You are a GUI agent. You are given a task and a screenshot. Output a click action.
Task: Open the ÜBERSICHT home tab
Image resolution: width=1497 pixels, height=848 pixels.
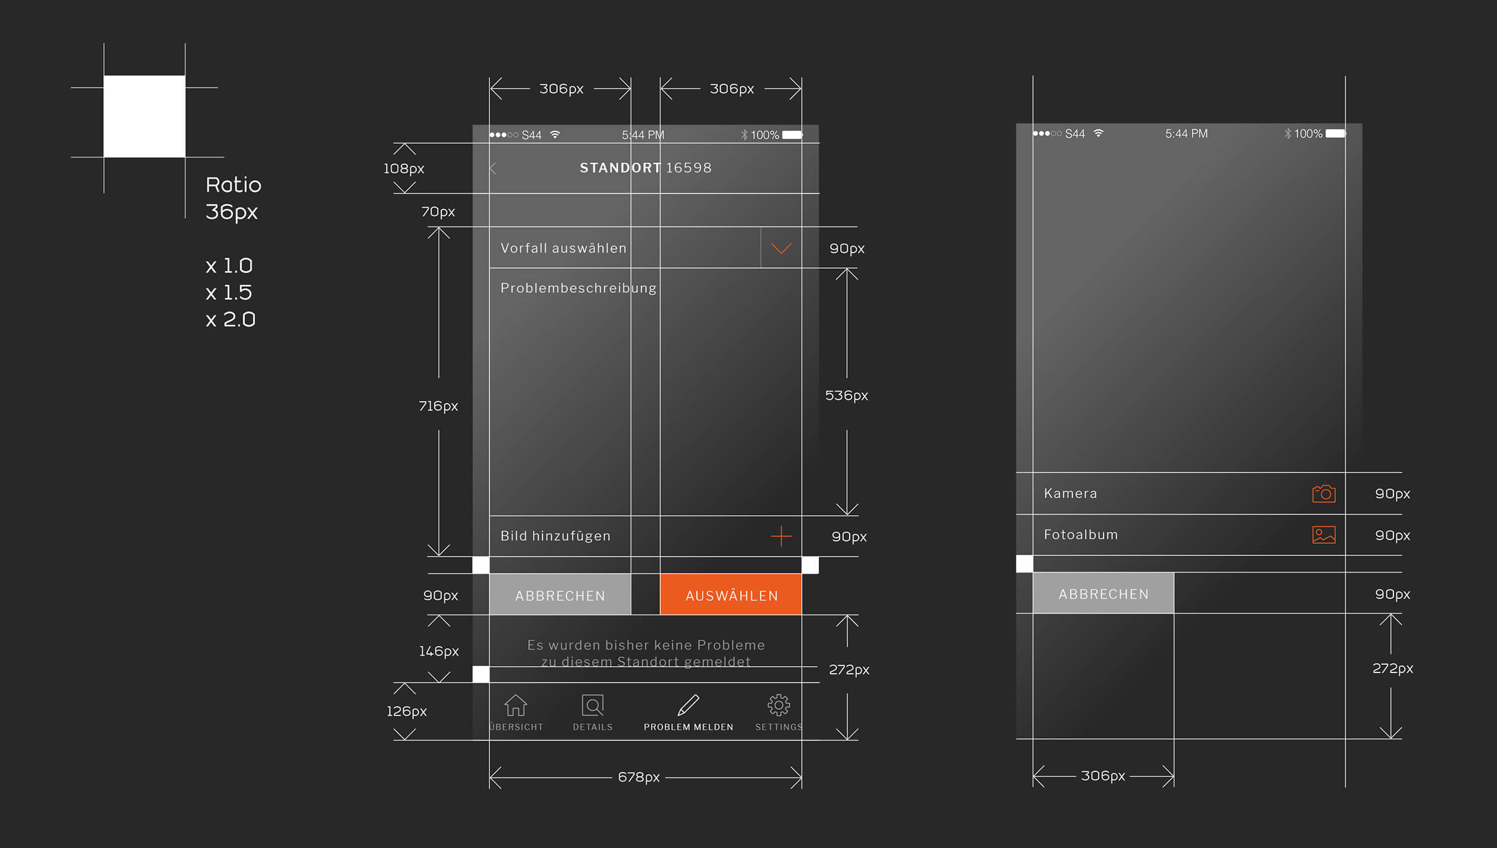click(x=516, y=713)
